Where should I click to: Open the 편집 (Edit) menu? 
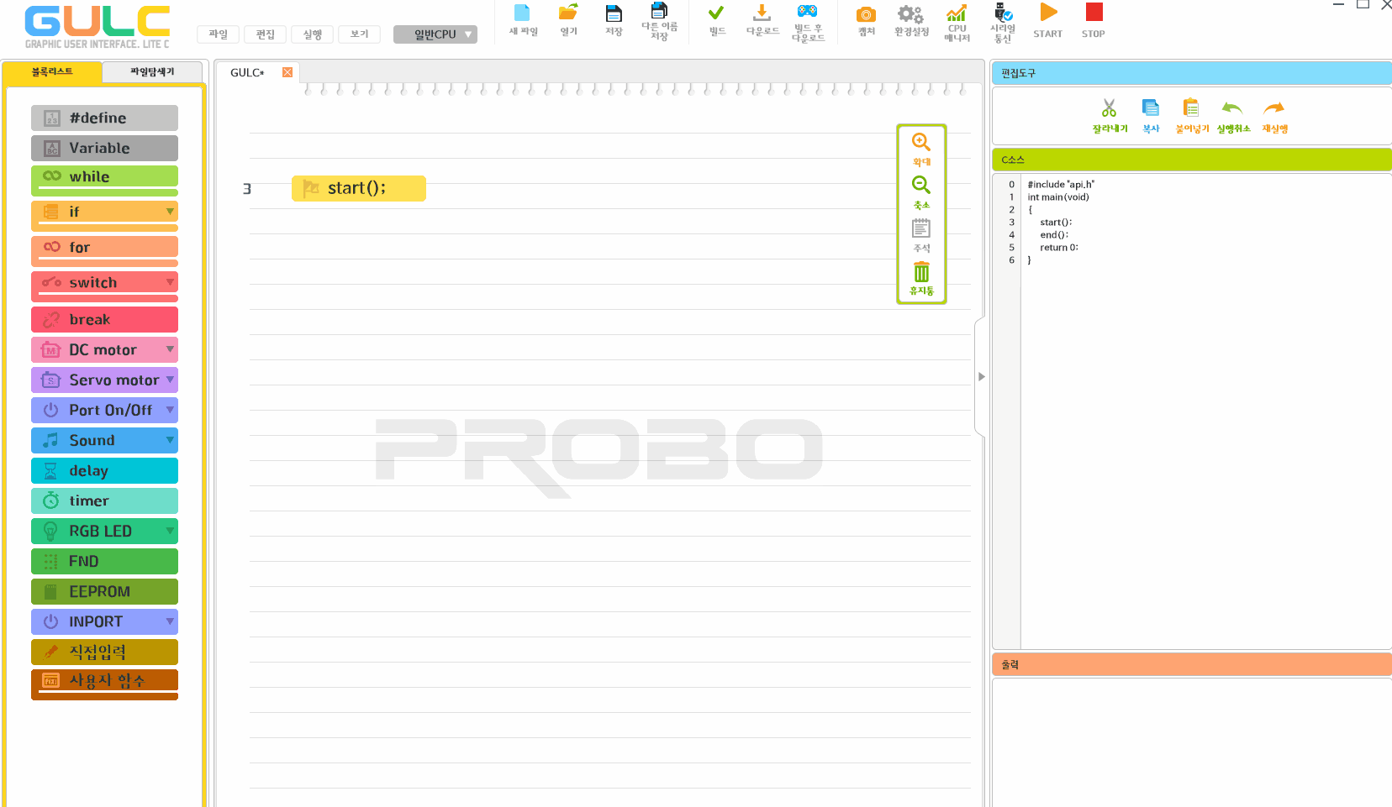coord(266,34)
